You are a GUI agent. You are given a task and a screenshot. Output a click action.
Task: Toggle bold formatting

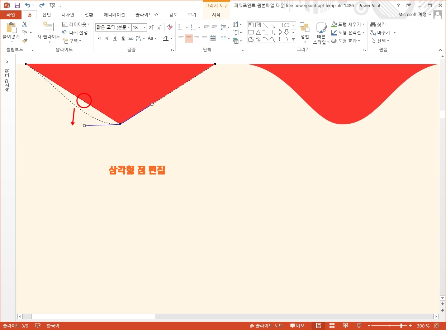(99, 38)
